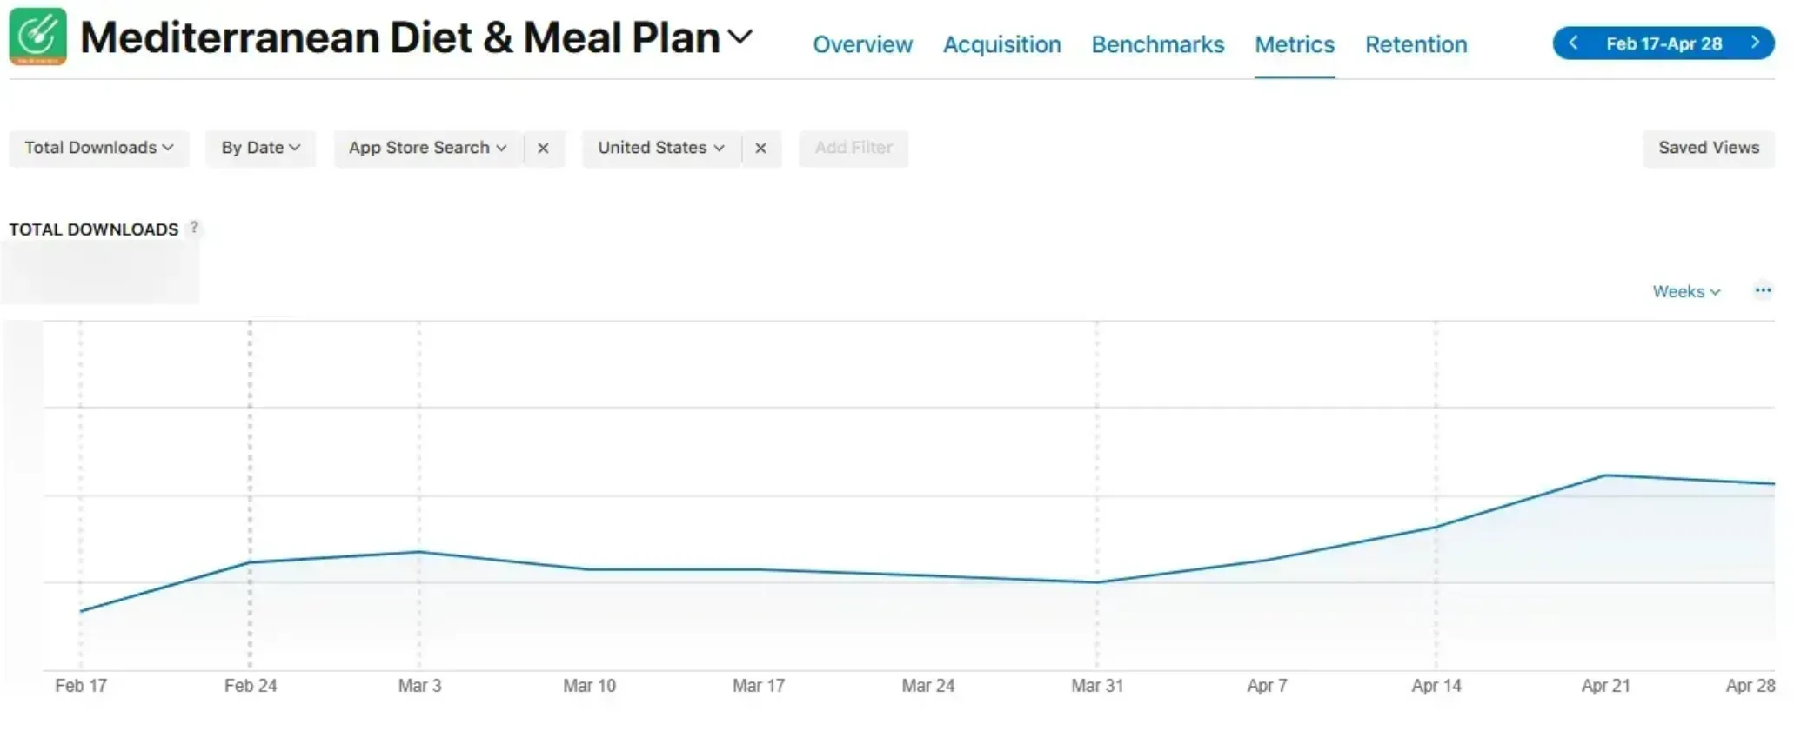Switch to the Acquisition tab

[x=1001, y=44]
